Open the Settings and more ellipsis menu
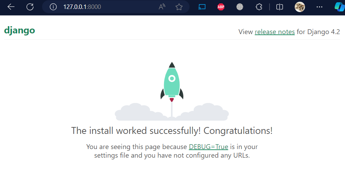 pos(319,7)
